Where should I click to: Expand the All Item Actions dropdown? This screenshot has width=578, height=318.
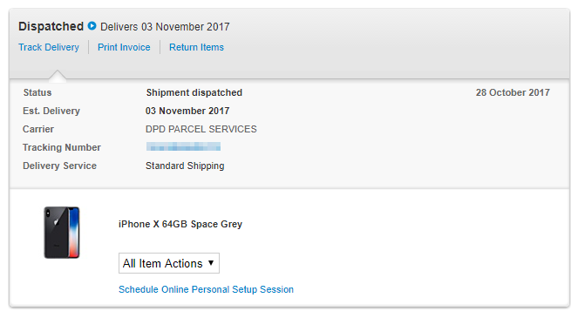tap(169, 263)
